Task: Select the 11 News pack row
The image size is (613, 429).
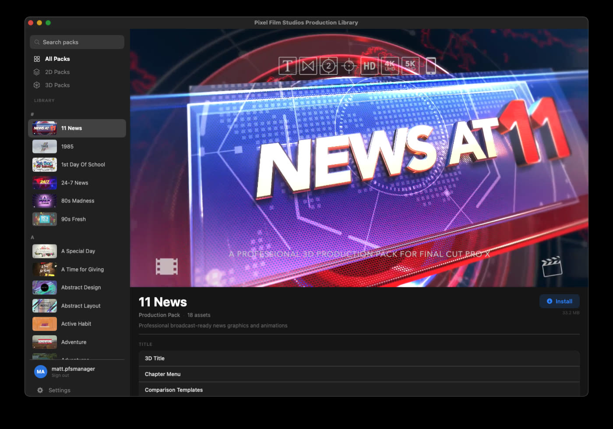Action: tap(77, 128)
